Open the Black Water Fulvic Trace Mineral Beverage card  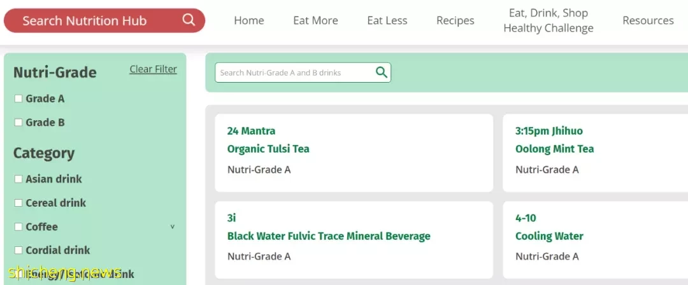point(354,240)
